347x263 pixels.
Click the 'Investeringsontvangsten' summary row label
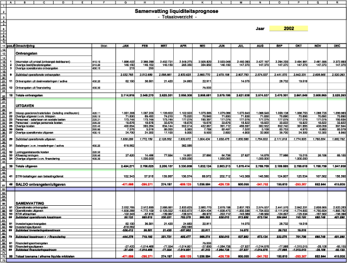31,223
